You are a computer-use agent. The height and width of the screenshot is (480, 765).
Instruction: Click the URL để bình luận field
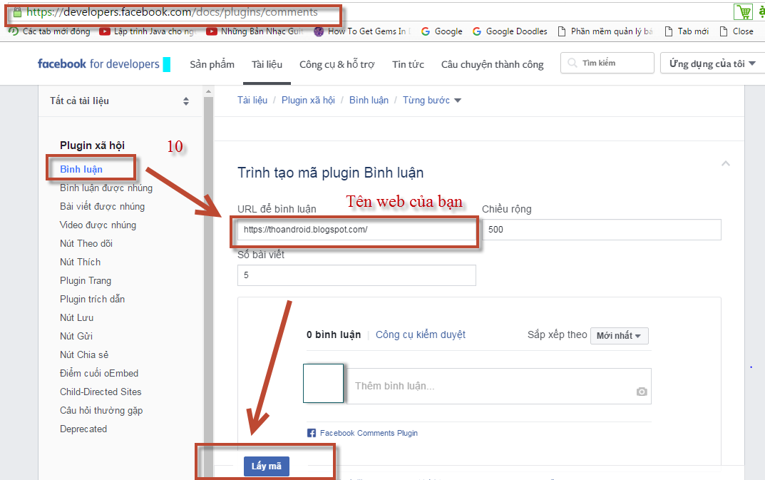coord(356,230)
